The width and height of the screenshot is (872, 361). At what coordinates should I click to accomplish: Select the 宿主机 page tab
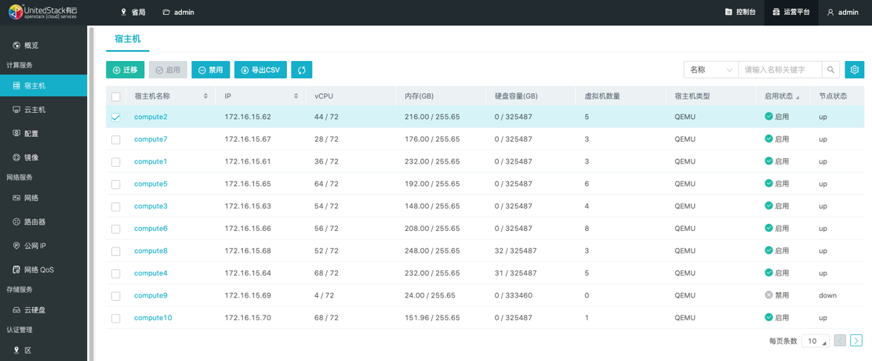[127, 38]
